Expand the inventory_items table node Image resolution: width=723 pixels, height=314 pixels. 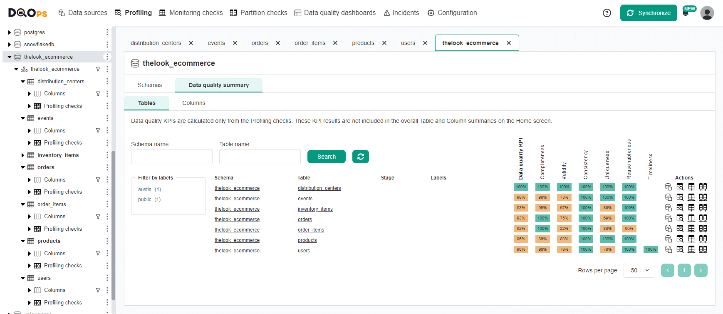[23, 155]
